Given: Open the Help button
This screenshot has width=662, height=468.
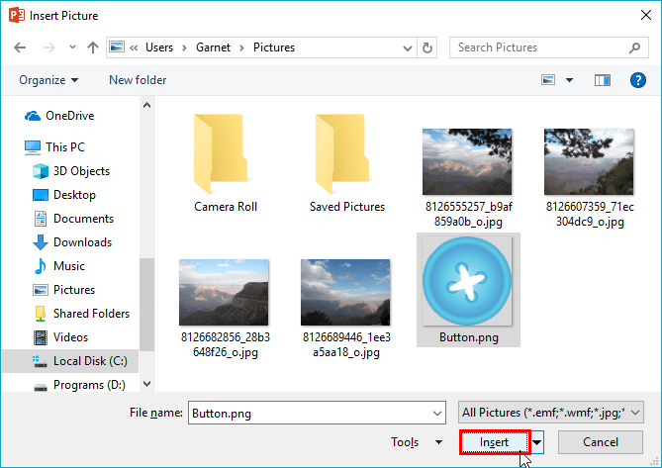Looking at the screenshot, I should pyautogui.click(x=638, y=80).
